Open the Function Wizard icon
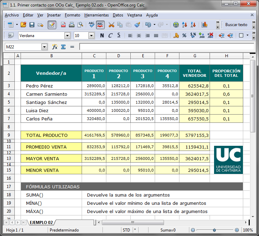 [55, 47]
